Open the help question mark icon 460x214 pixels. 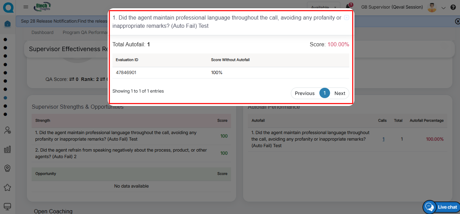[x=453, y=7]
